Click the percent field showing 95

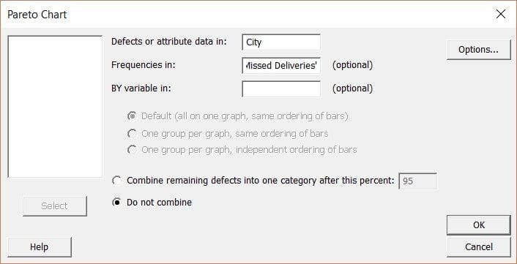pos(417,181)
